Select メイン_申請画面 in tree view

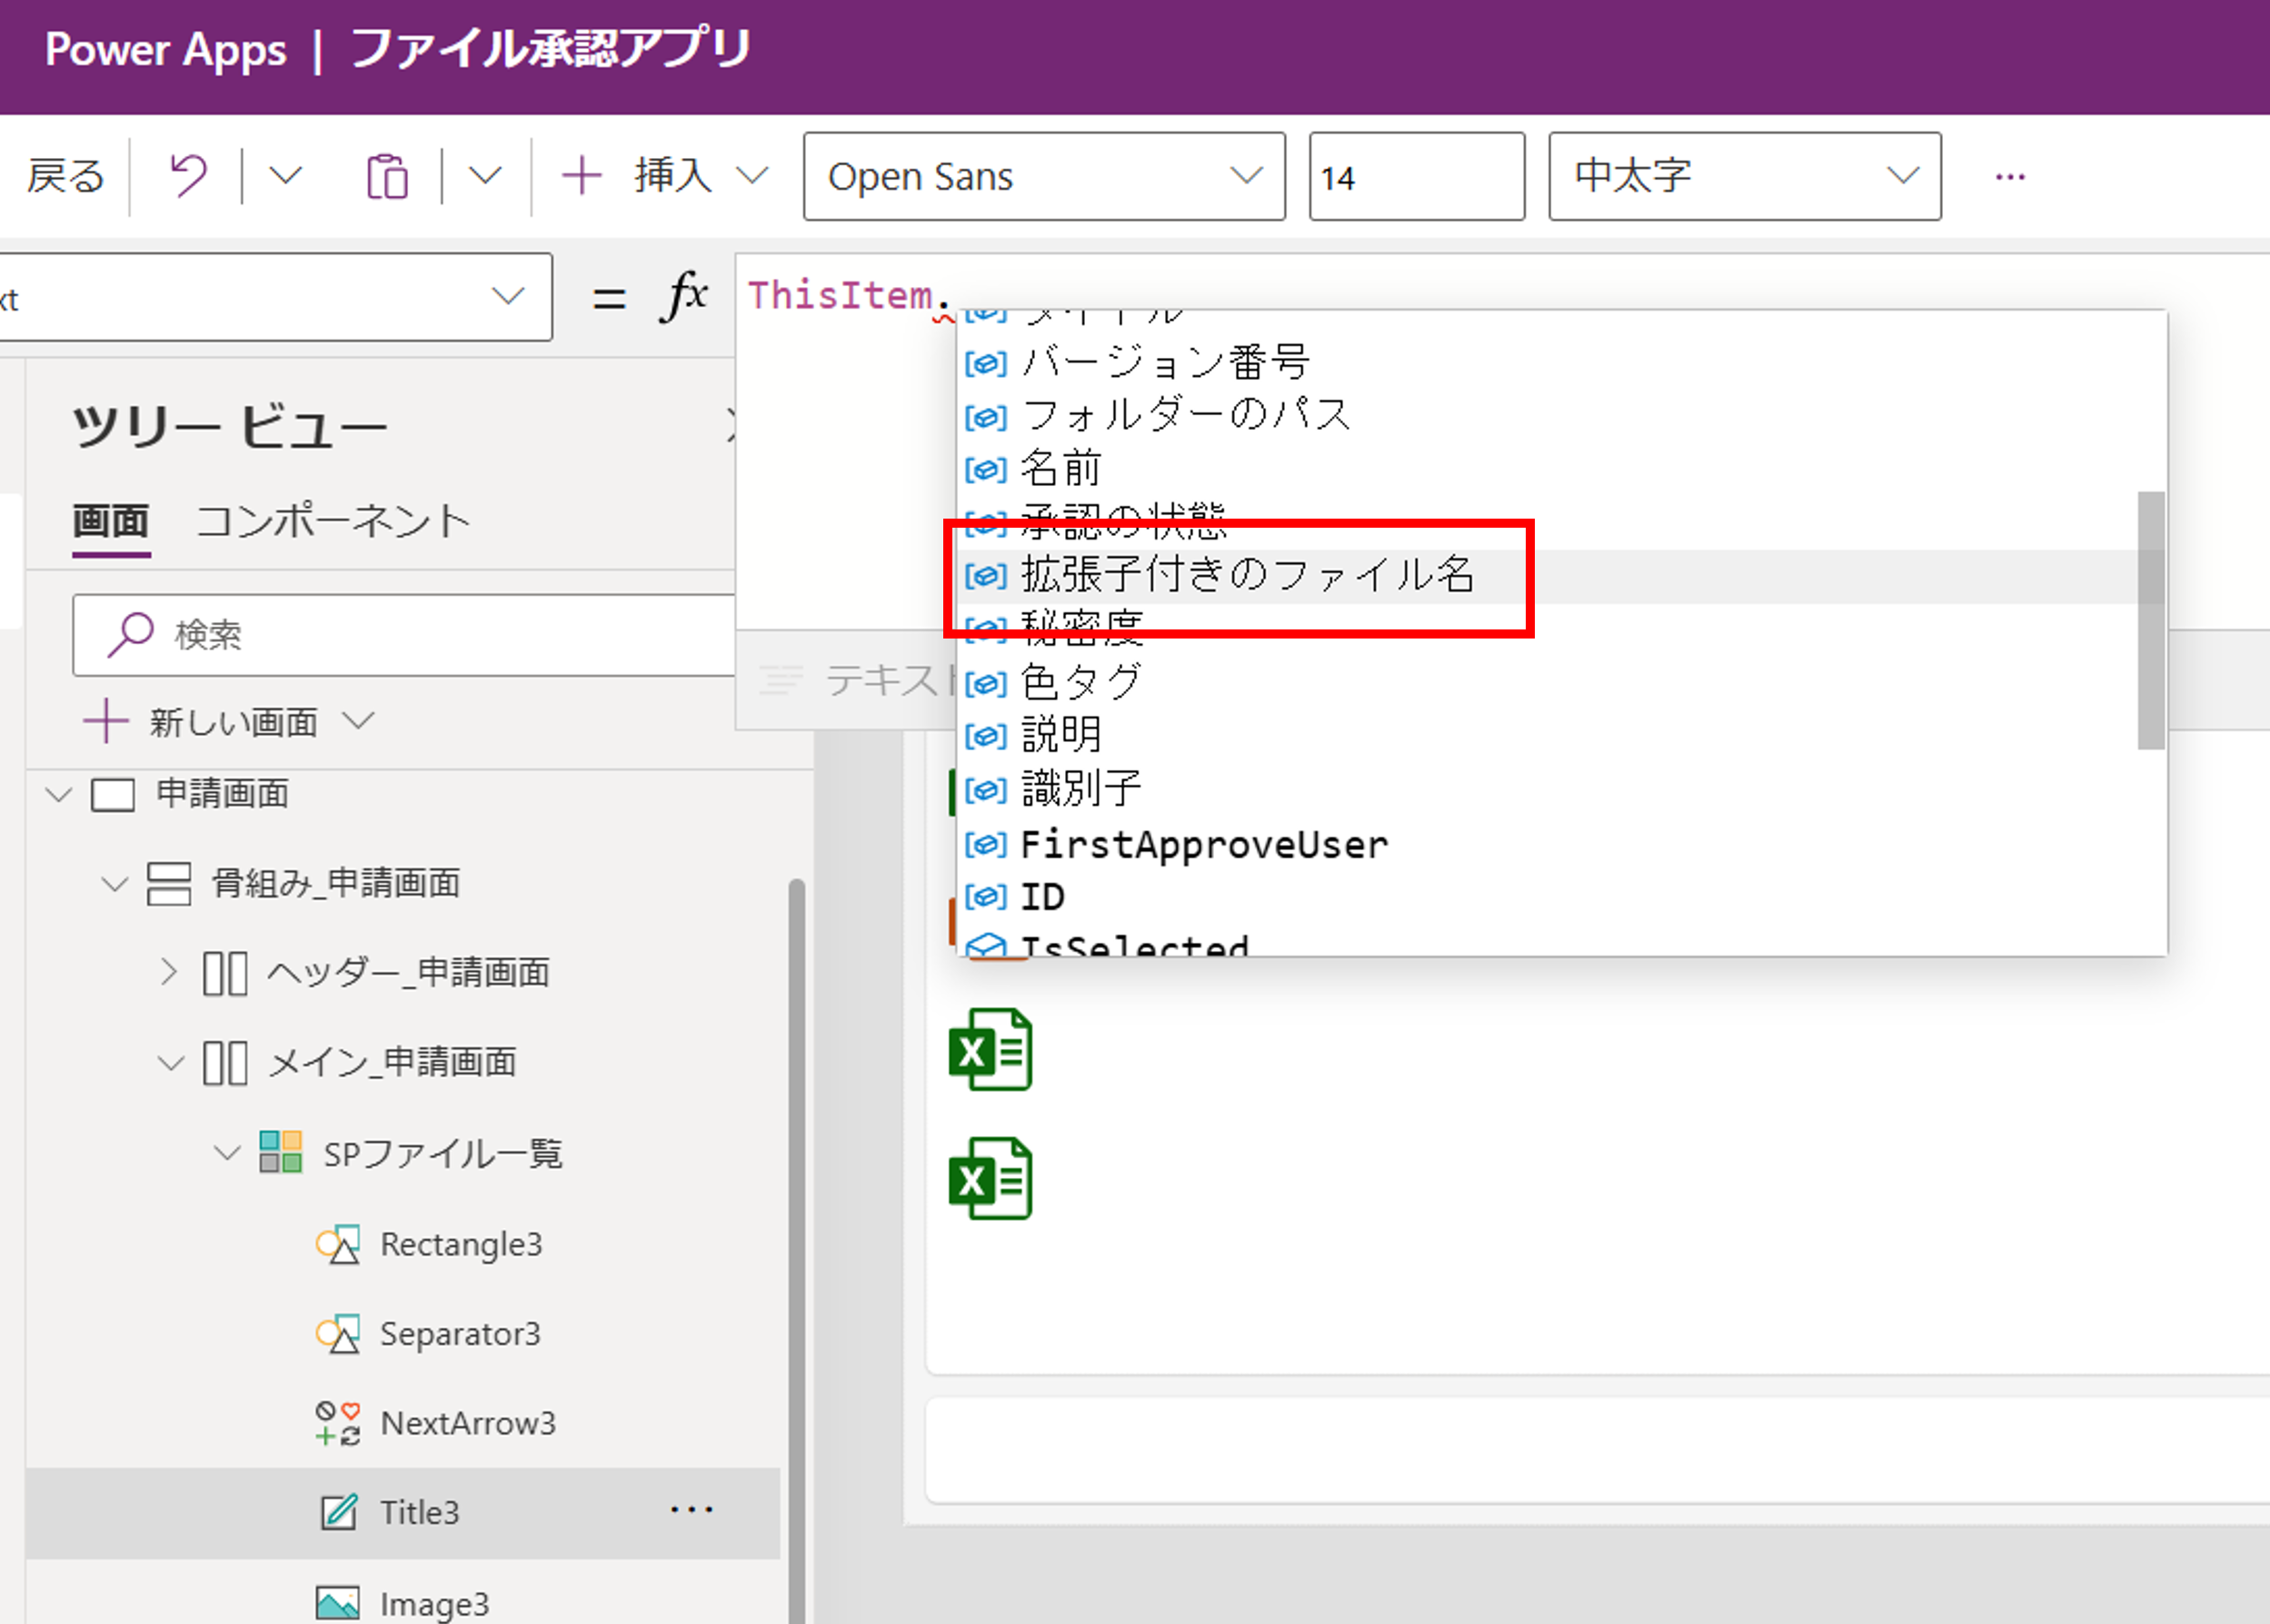[393, 1062]
